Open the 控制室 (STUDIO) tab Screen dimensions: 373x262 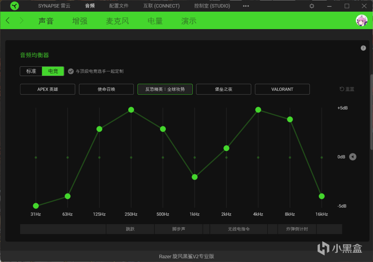coord(212,6)
